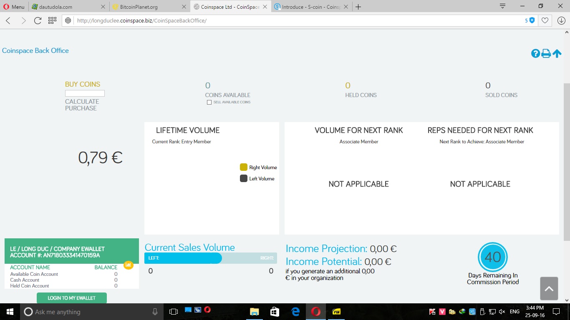Viewport: 570px width, 320px height.
Task: Open the Coinspace Back Office link
Action: click(35, 50)
